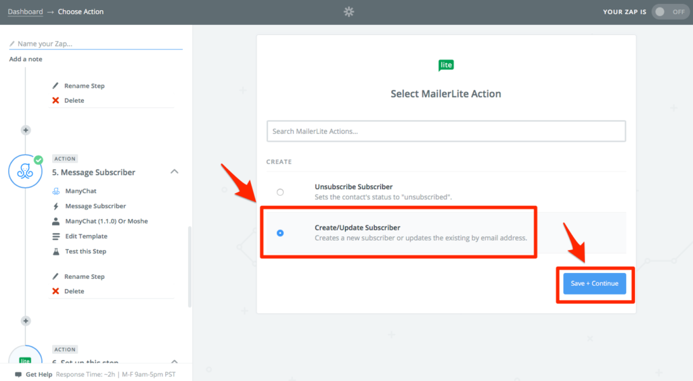Toggle the Zap ON/OFF switch
The width and height of the screenshot is (693, 381).
coord(671,12)
